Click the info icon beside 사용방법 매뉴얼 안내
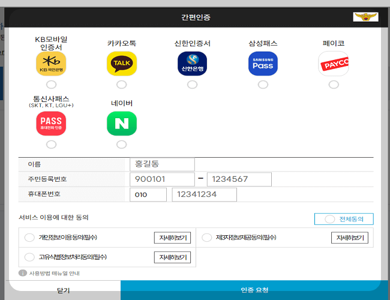390x300 pixels. click(x=23, y=273)
